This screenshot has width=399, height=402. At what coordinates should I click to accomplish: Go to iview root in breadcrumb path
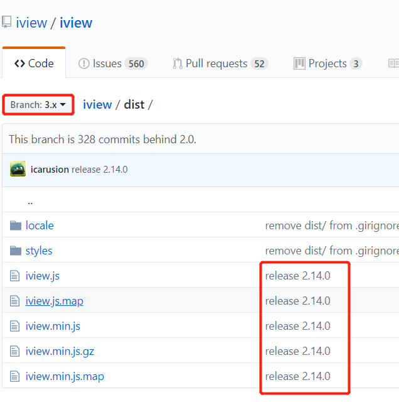(x=97, y=105)
